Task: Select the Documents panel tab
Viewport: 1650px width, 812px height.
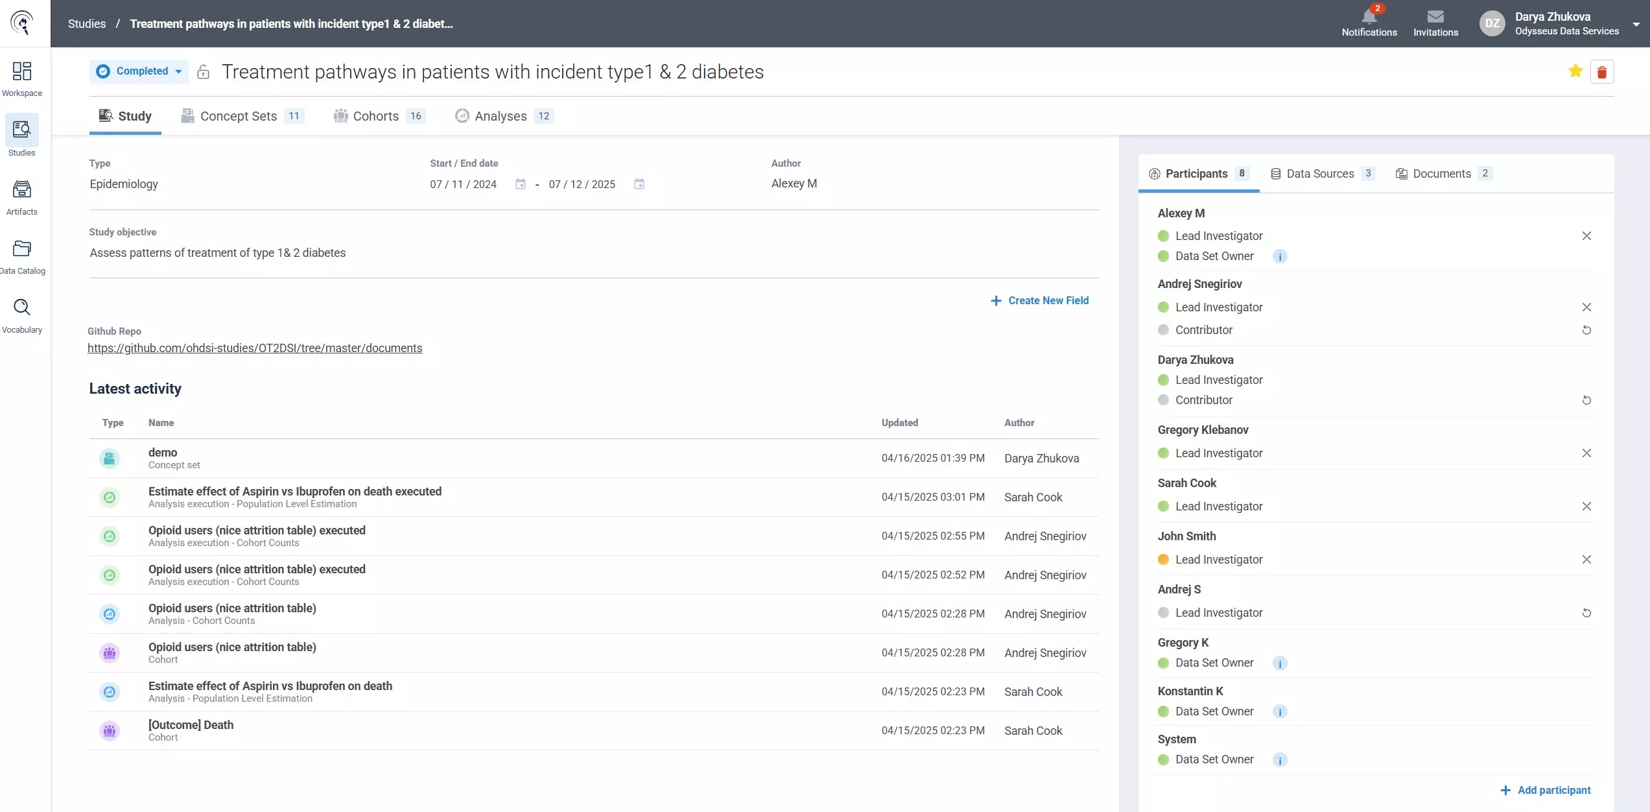Action: [1444, 174]
